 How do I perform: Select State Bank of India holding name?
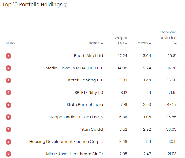(85, 104)
